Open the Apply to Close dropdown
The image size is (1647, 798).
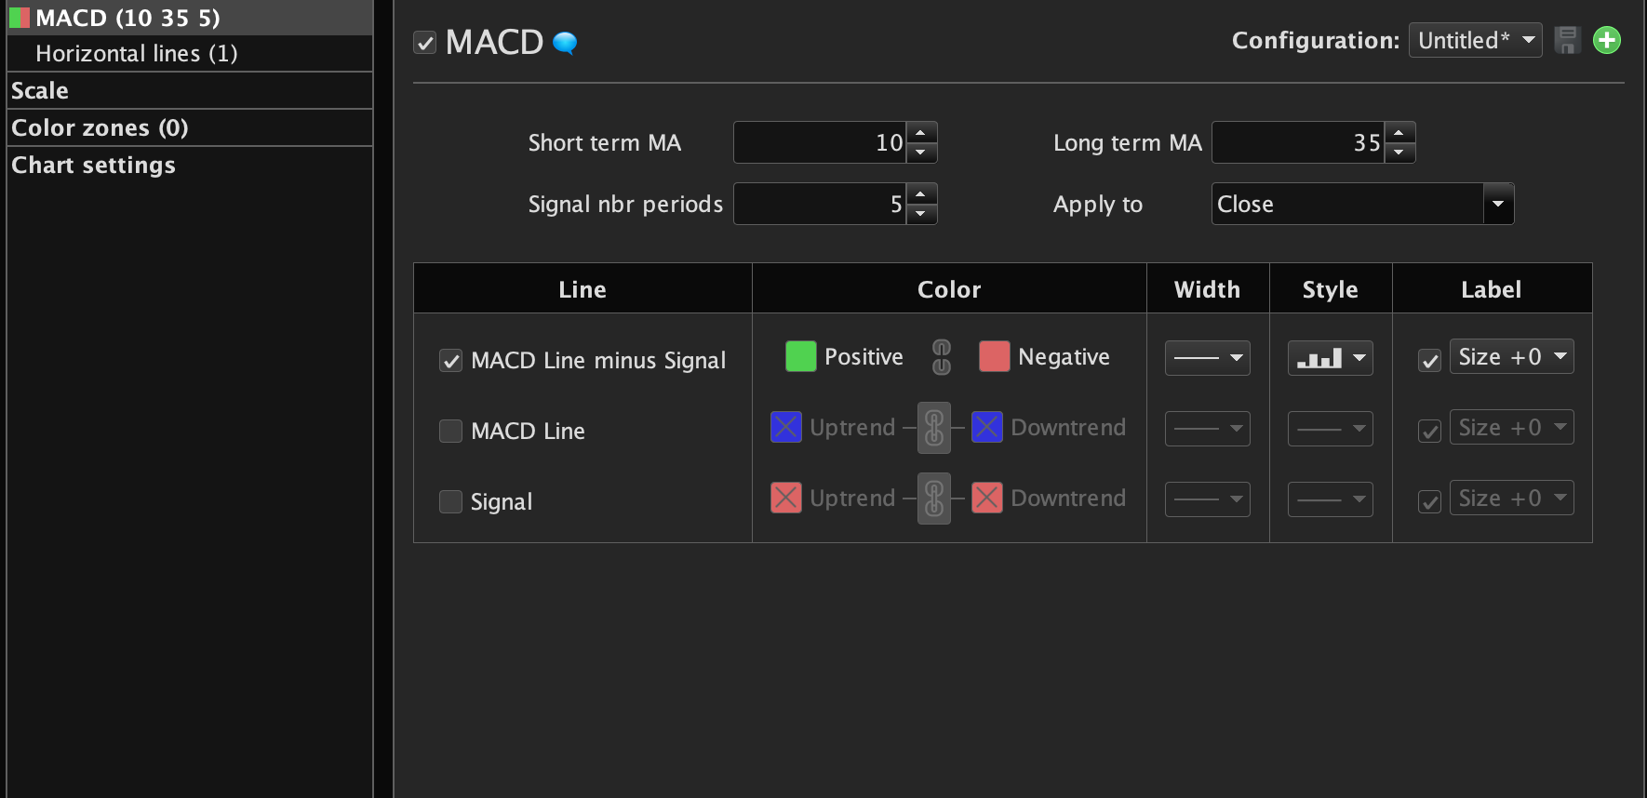click(x=1497, y=204)
